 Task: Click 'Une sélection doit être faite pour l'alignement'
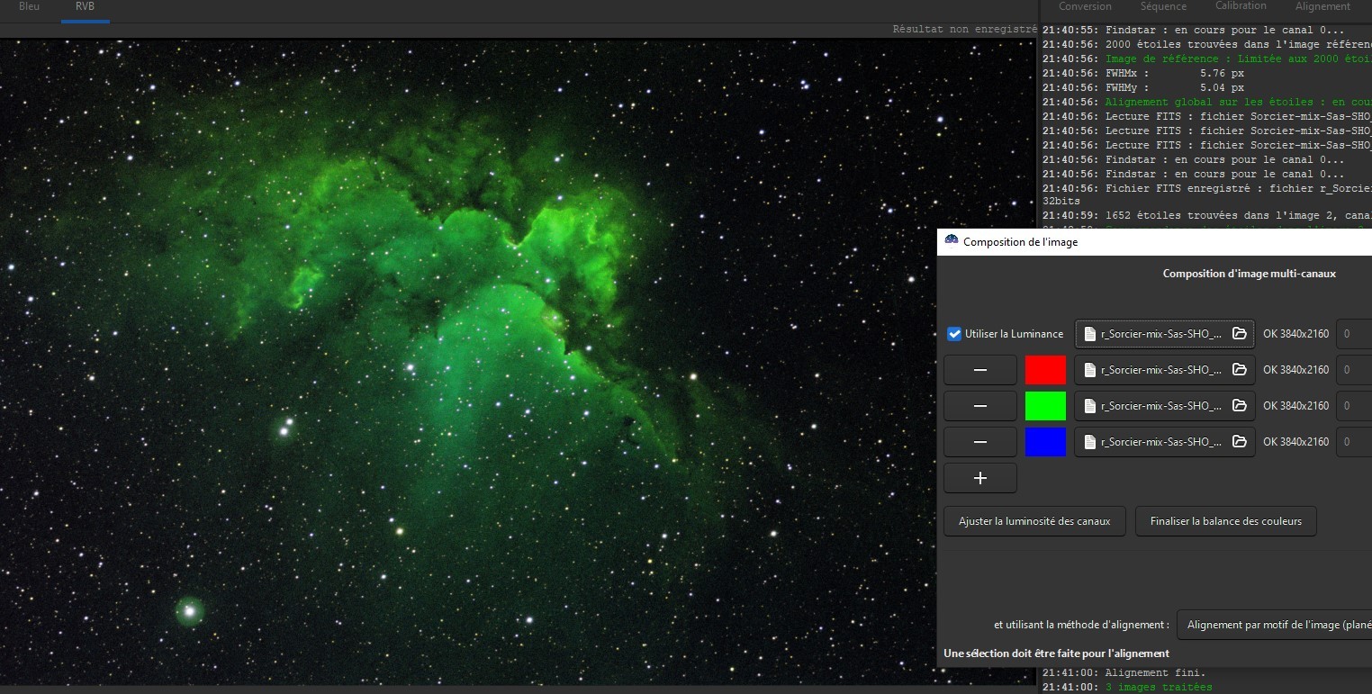tap(1056, 653)
